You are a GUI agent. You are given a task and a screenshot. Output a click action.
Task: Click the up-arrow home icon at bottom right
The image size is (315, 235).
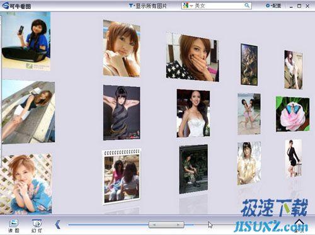pos(299,222)
